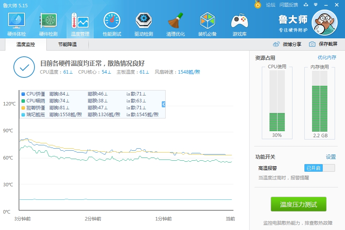Open 硬件体检 hardware checkup

[x=16, y=25]
